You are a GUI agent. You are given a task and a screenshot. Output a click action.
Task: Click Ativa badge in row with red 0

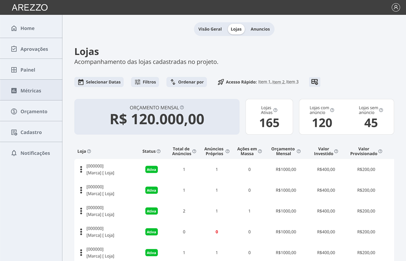152,232
